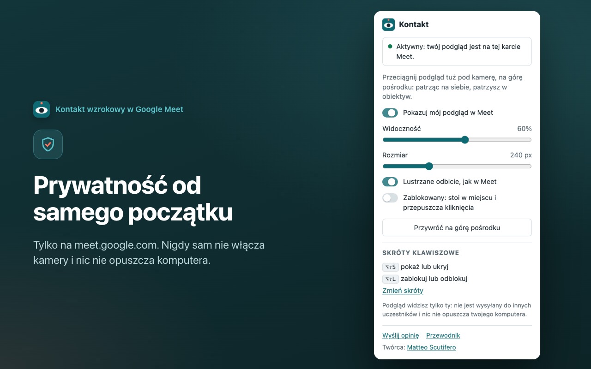Click the 'Prywatność od samego początku' headline
Screen dimensions: 591x369
click(x=133, y=199)
